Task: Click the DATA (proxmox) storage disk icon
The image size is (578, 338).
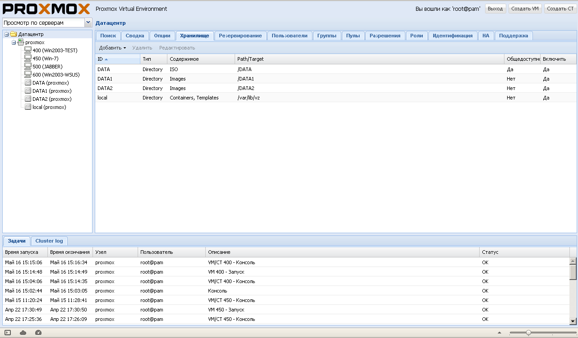Action: (x=28, y=83)
